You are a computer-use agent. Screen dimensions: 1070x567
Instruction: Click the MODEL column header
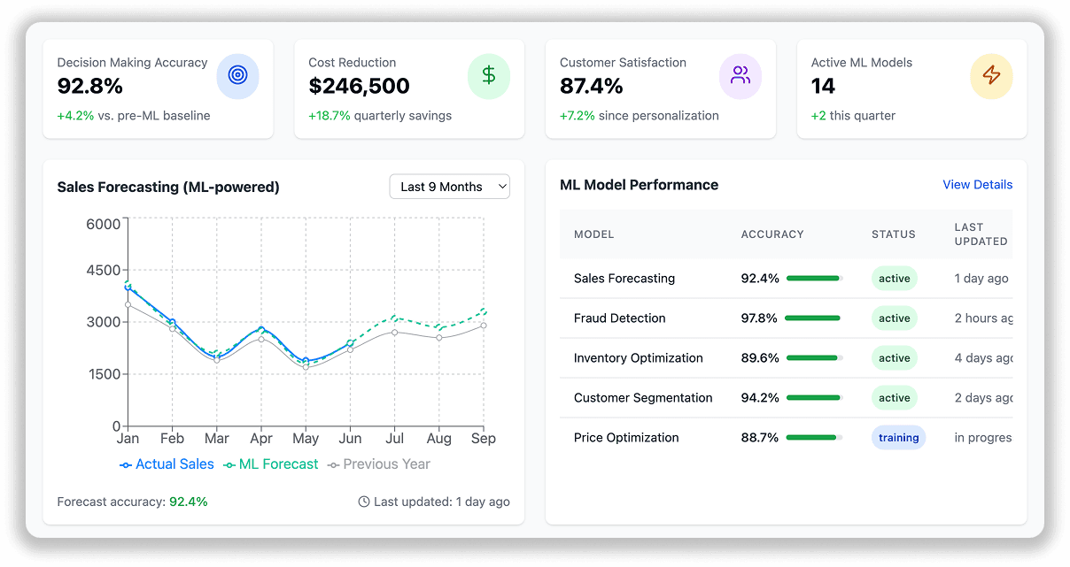coord(593,234)
